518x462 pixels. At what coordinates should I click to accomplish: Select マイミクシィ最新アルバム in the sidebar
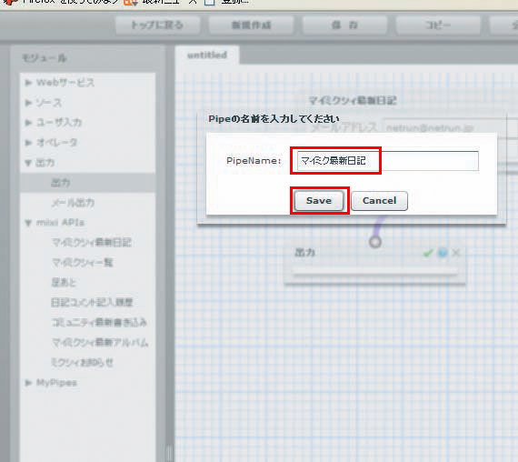100,342
